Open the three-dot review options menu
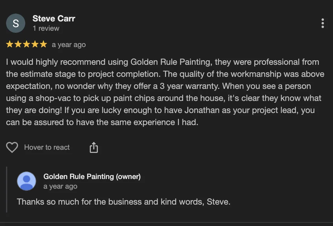Screen dimensions: 333x226 [x=322, y=23]
